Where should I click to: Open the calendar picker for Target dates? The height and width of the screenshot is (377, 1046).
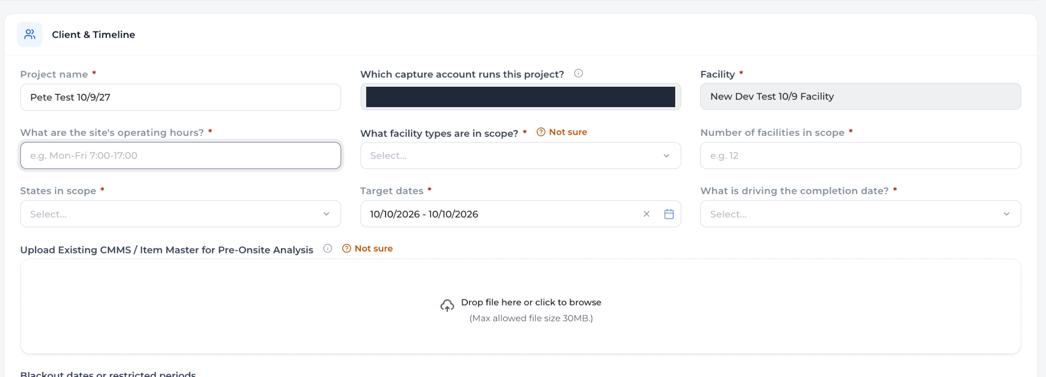point(669,214)
